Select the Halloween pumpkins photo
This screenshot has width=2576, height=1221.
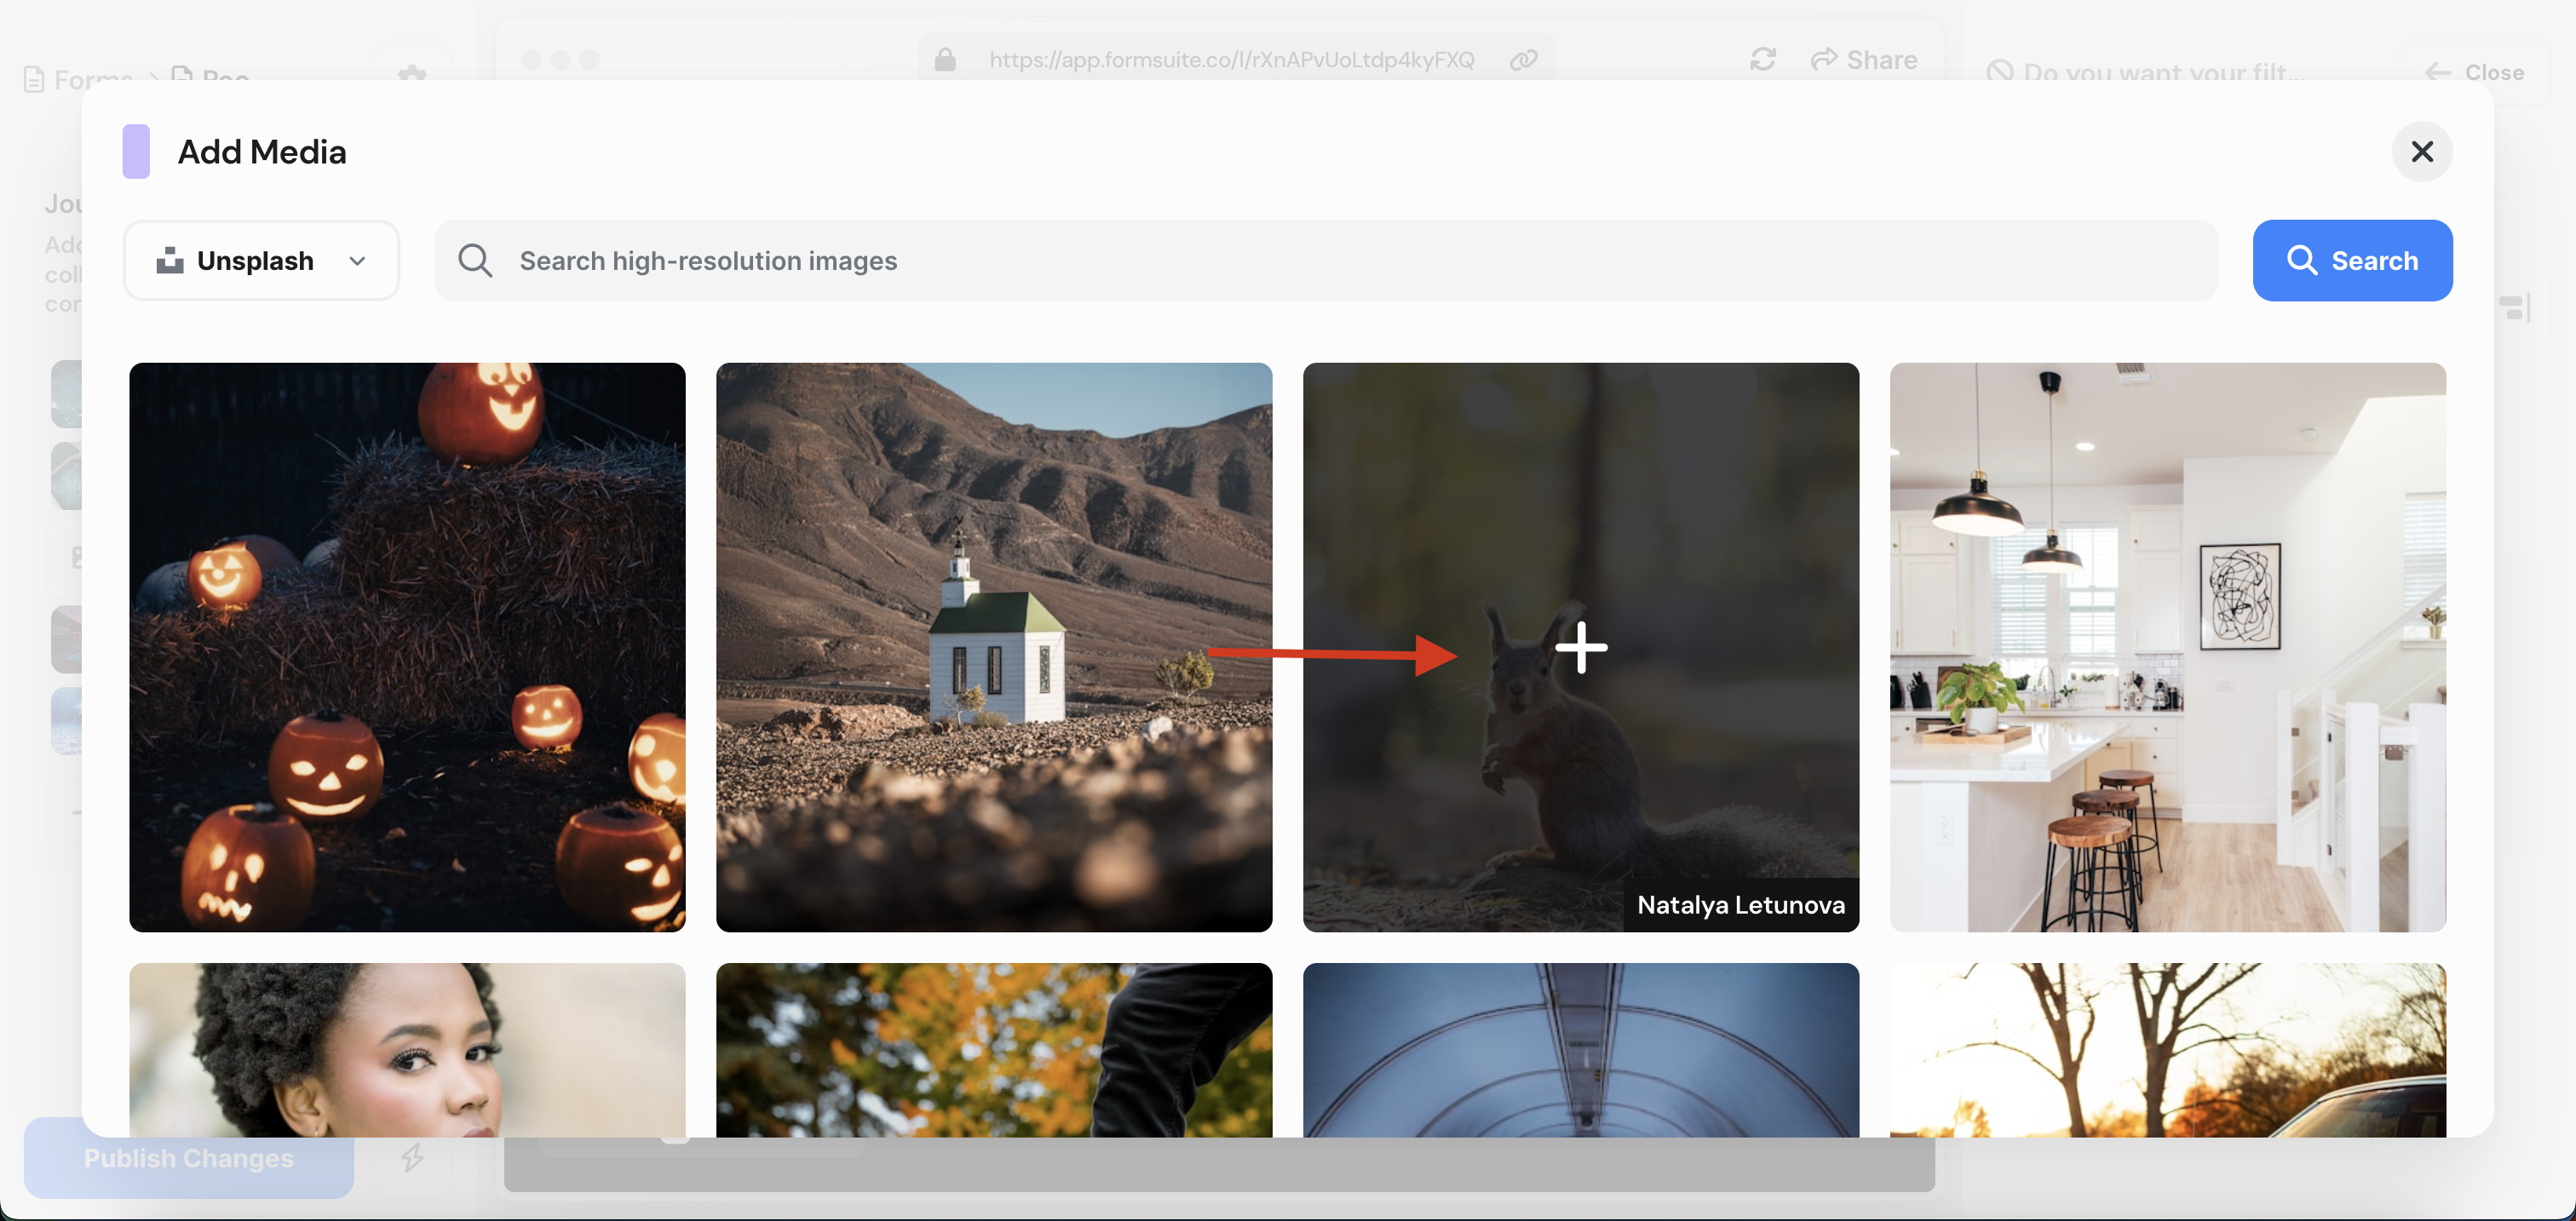pos(407,646)
